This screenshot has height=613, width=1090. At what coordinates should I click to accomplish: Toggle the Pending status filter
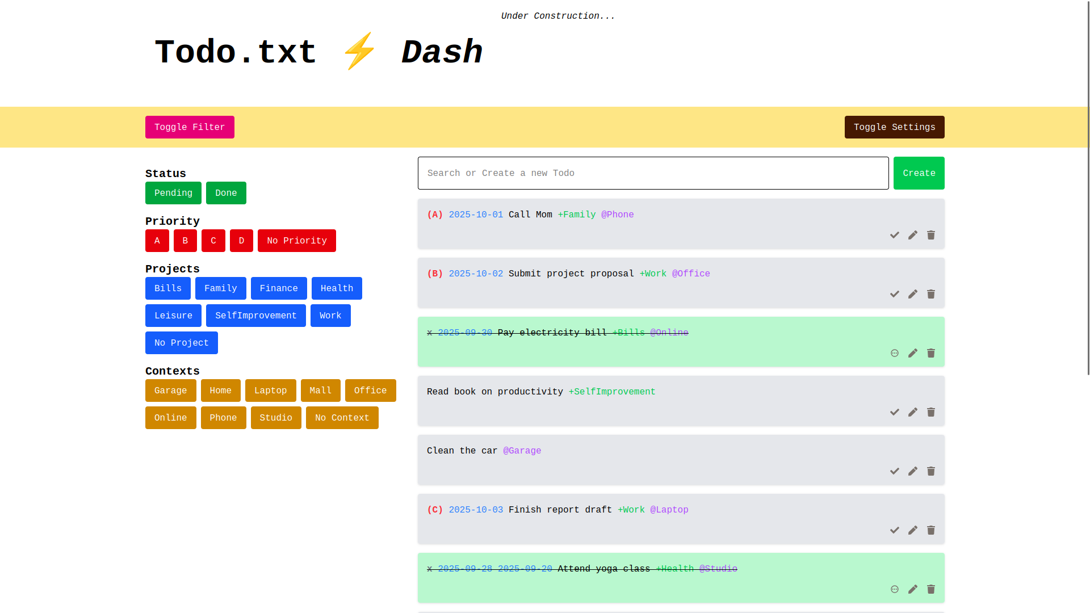[x=173, y=193]
